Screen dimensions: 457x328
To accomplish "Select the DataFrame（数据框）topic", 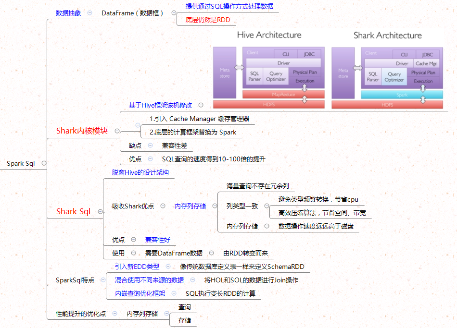I will click(x=132, y=13).
